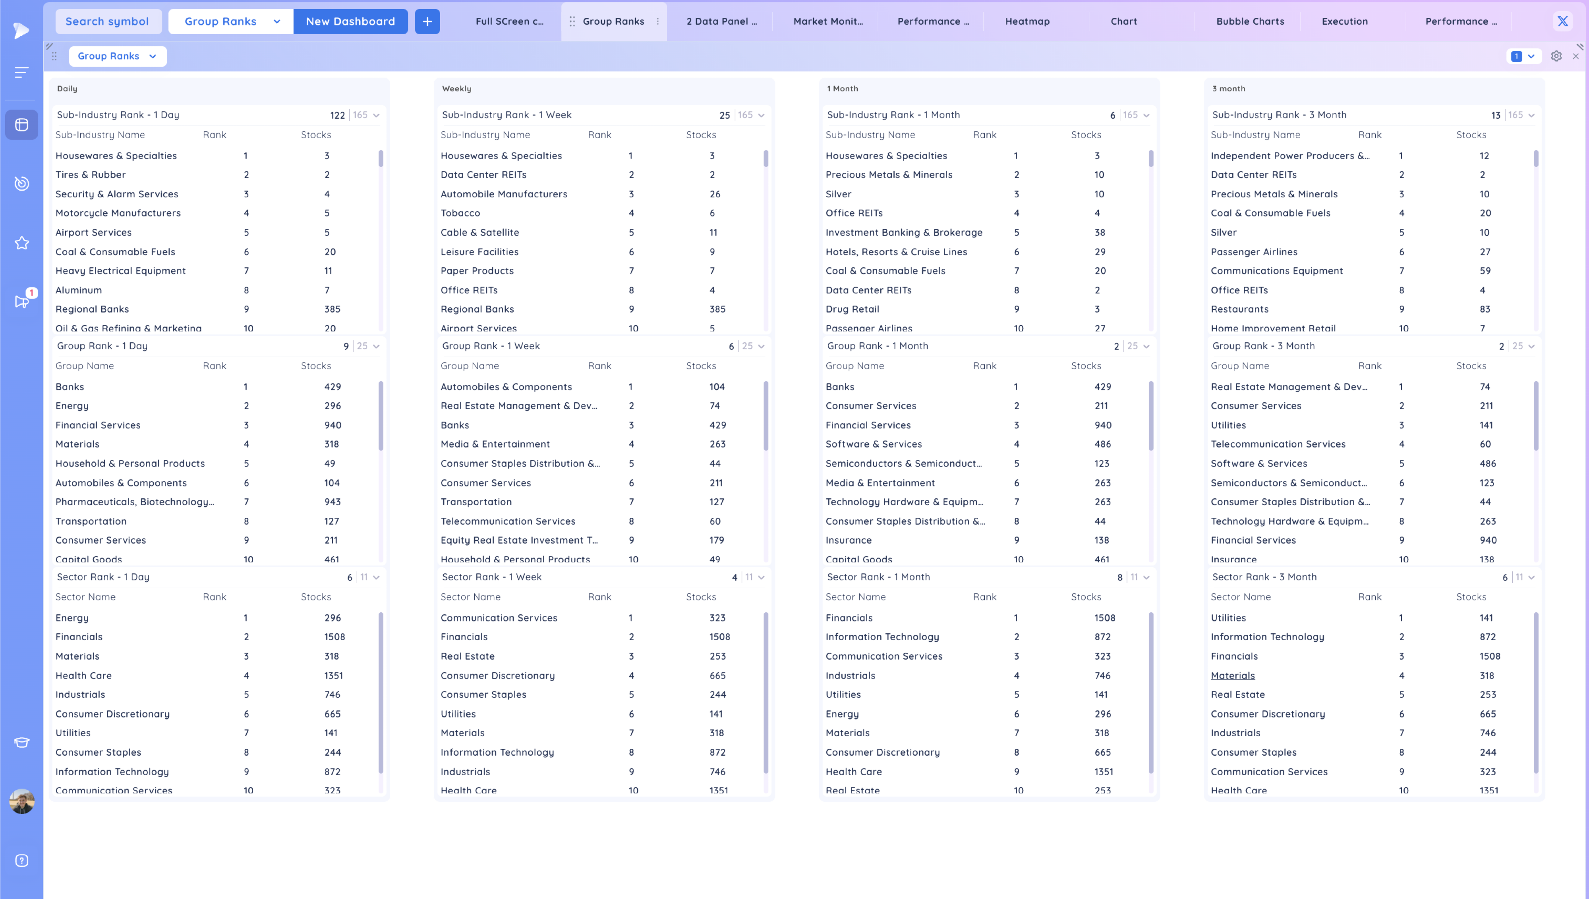
Task: Open the hamburger menu icon in the sidebar
Action: point(21,73)
